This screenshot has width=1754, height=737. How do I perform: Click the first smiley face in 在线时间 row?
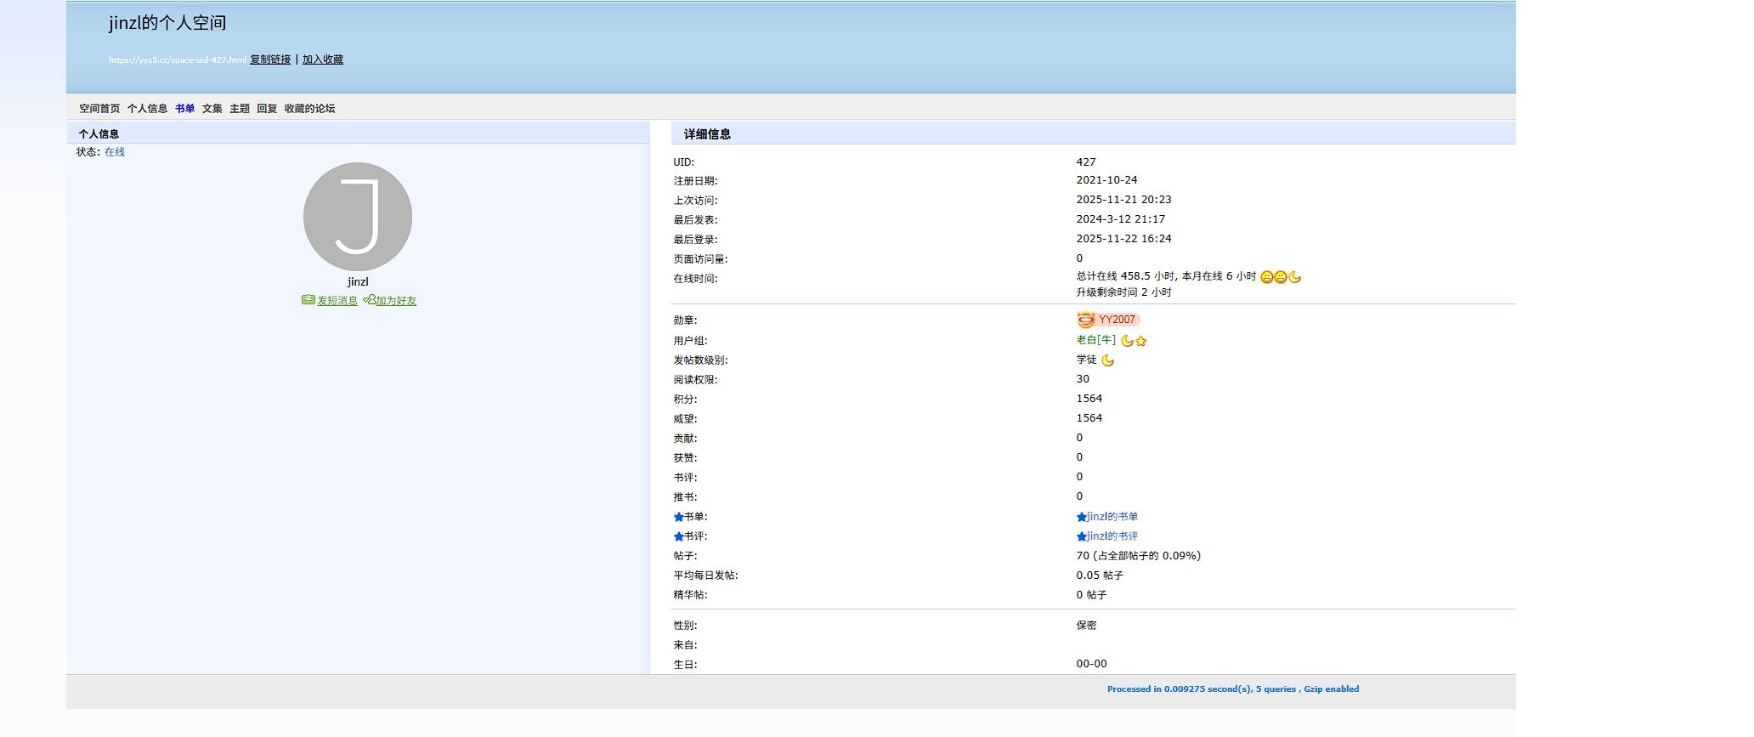1266,277
